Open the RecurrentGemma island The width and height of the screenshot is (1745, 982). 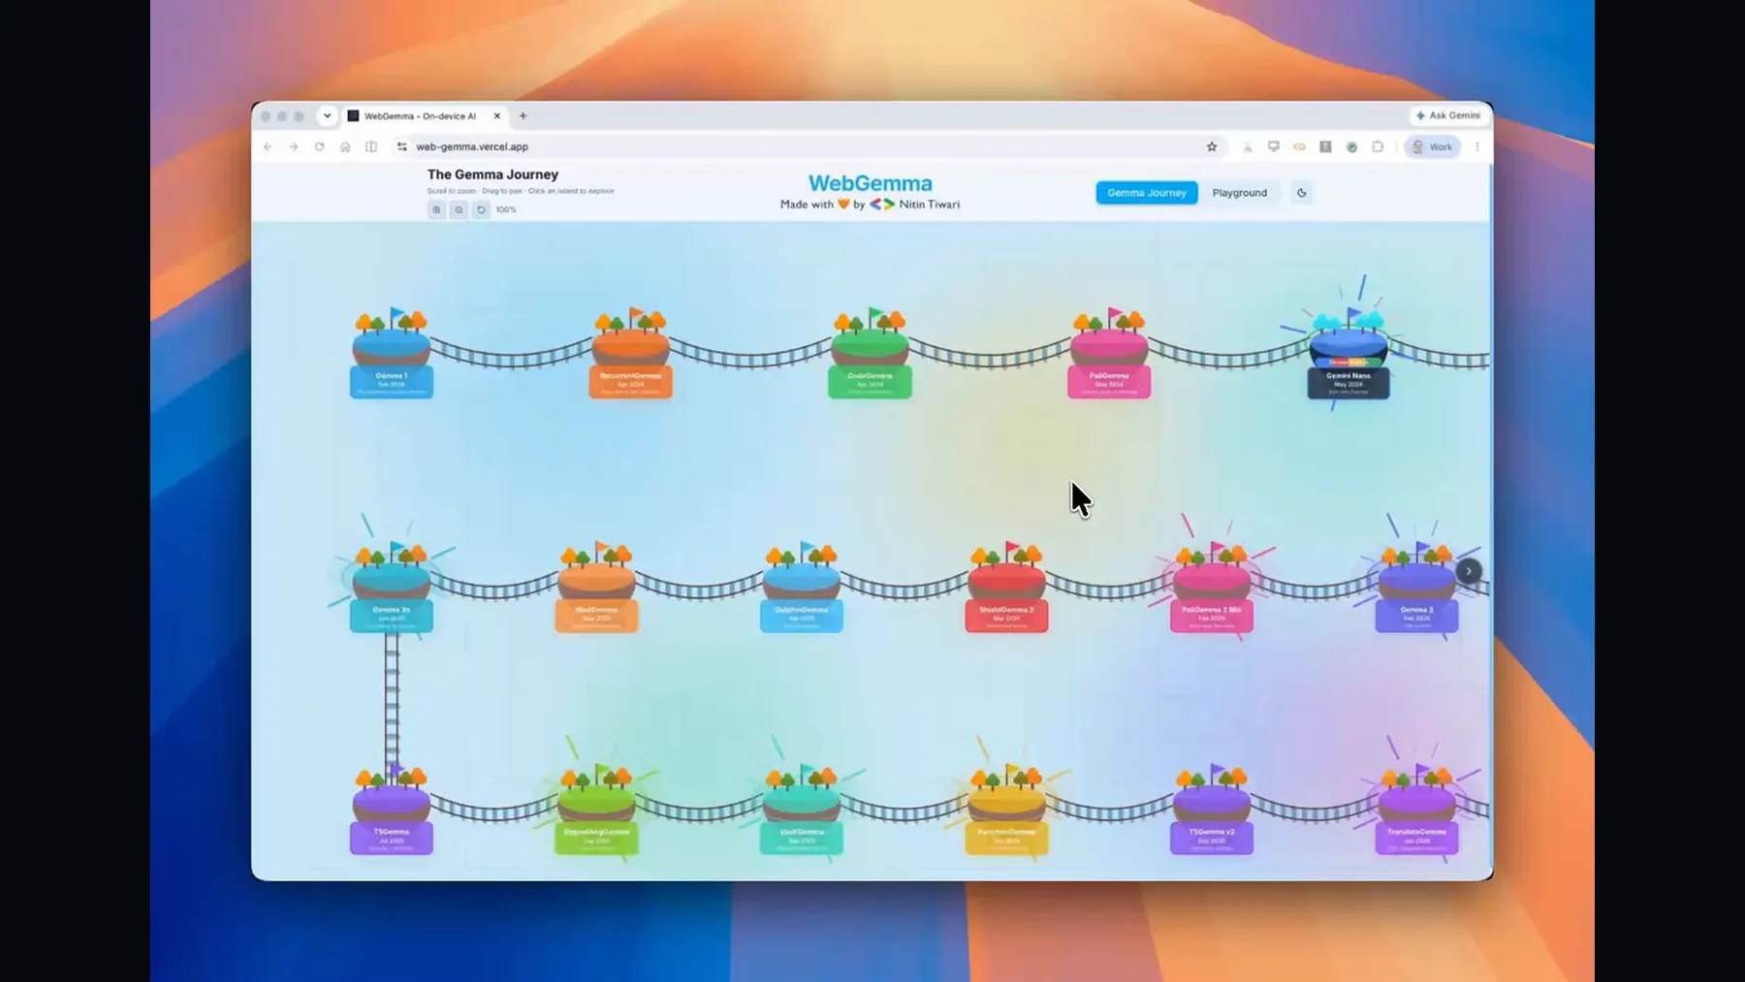click(630, 354)
